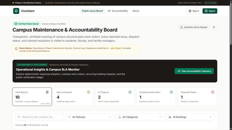The height and width of the screenshot is (130, 232).
Task: Click the shapes icon in All Categories
Action: 119,117
